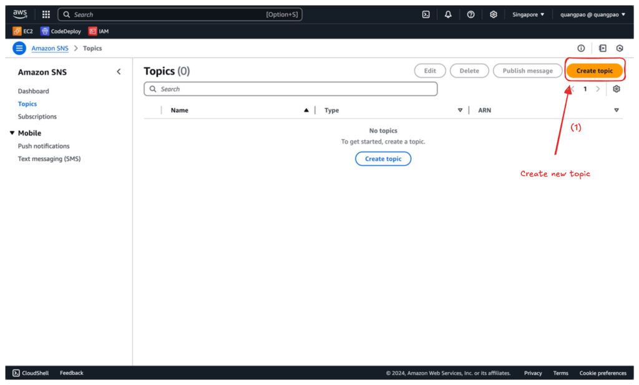Image resolution: width=639 pixels, height=385 pixels.
Task: Open the AWS services grid menu
Action: coord(46,15)
